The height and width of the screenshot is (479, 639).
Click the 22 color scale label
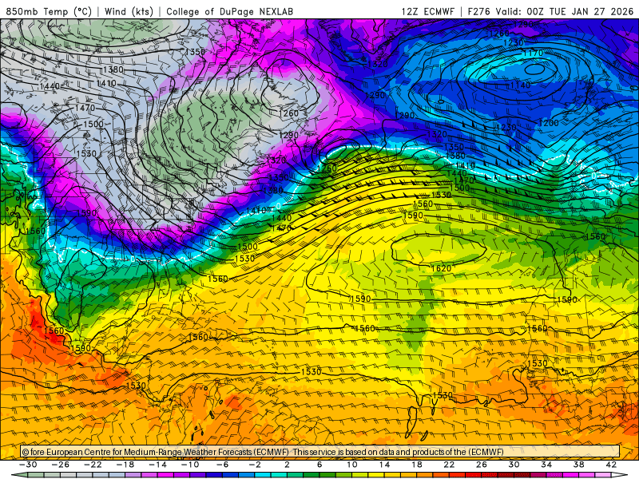point(449,465)
